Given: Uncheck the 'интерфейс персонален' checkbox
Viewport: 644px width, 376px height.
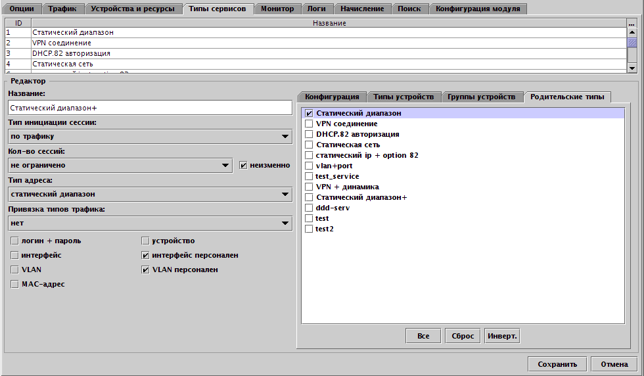Looking at the screenshot, I should [146, 255].
